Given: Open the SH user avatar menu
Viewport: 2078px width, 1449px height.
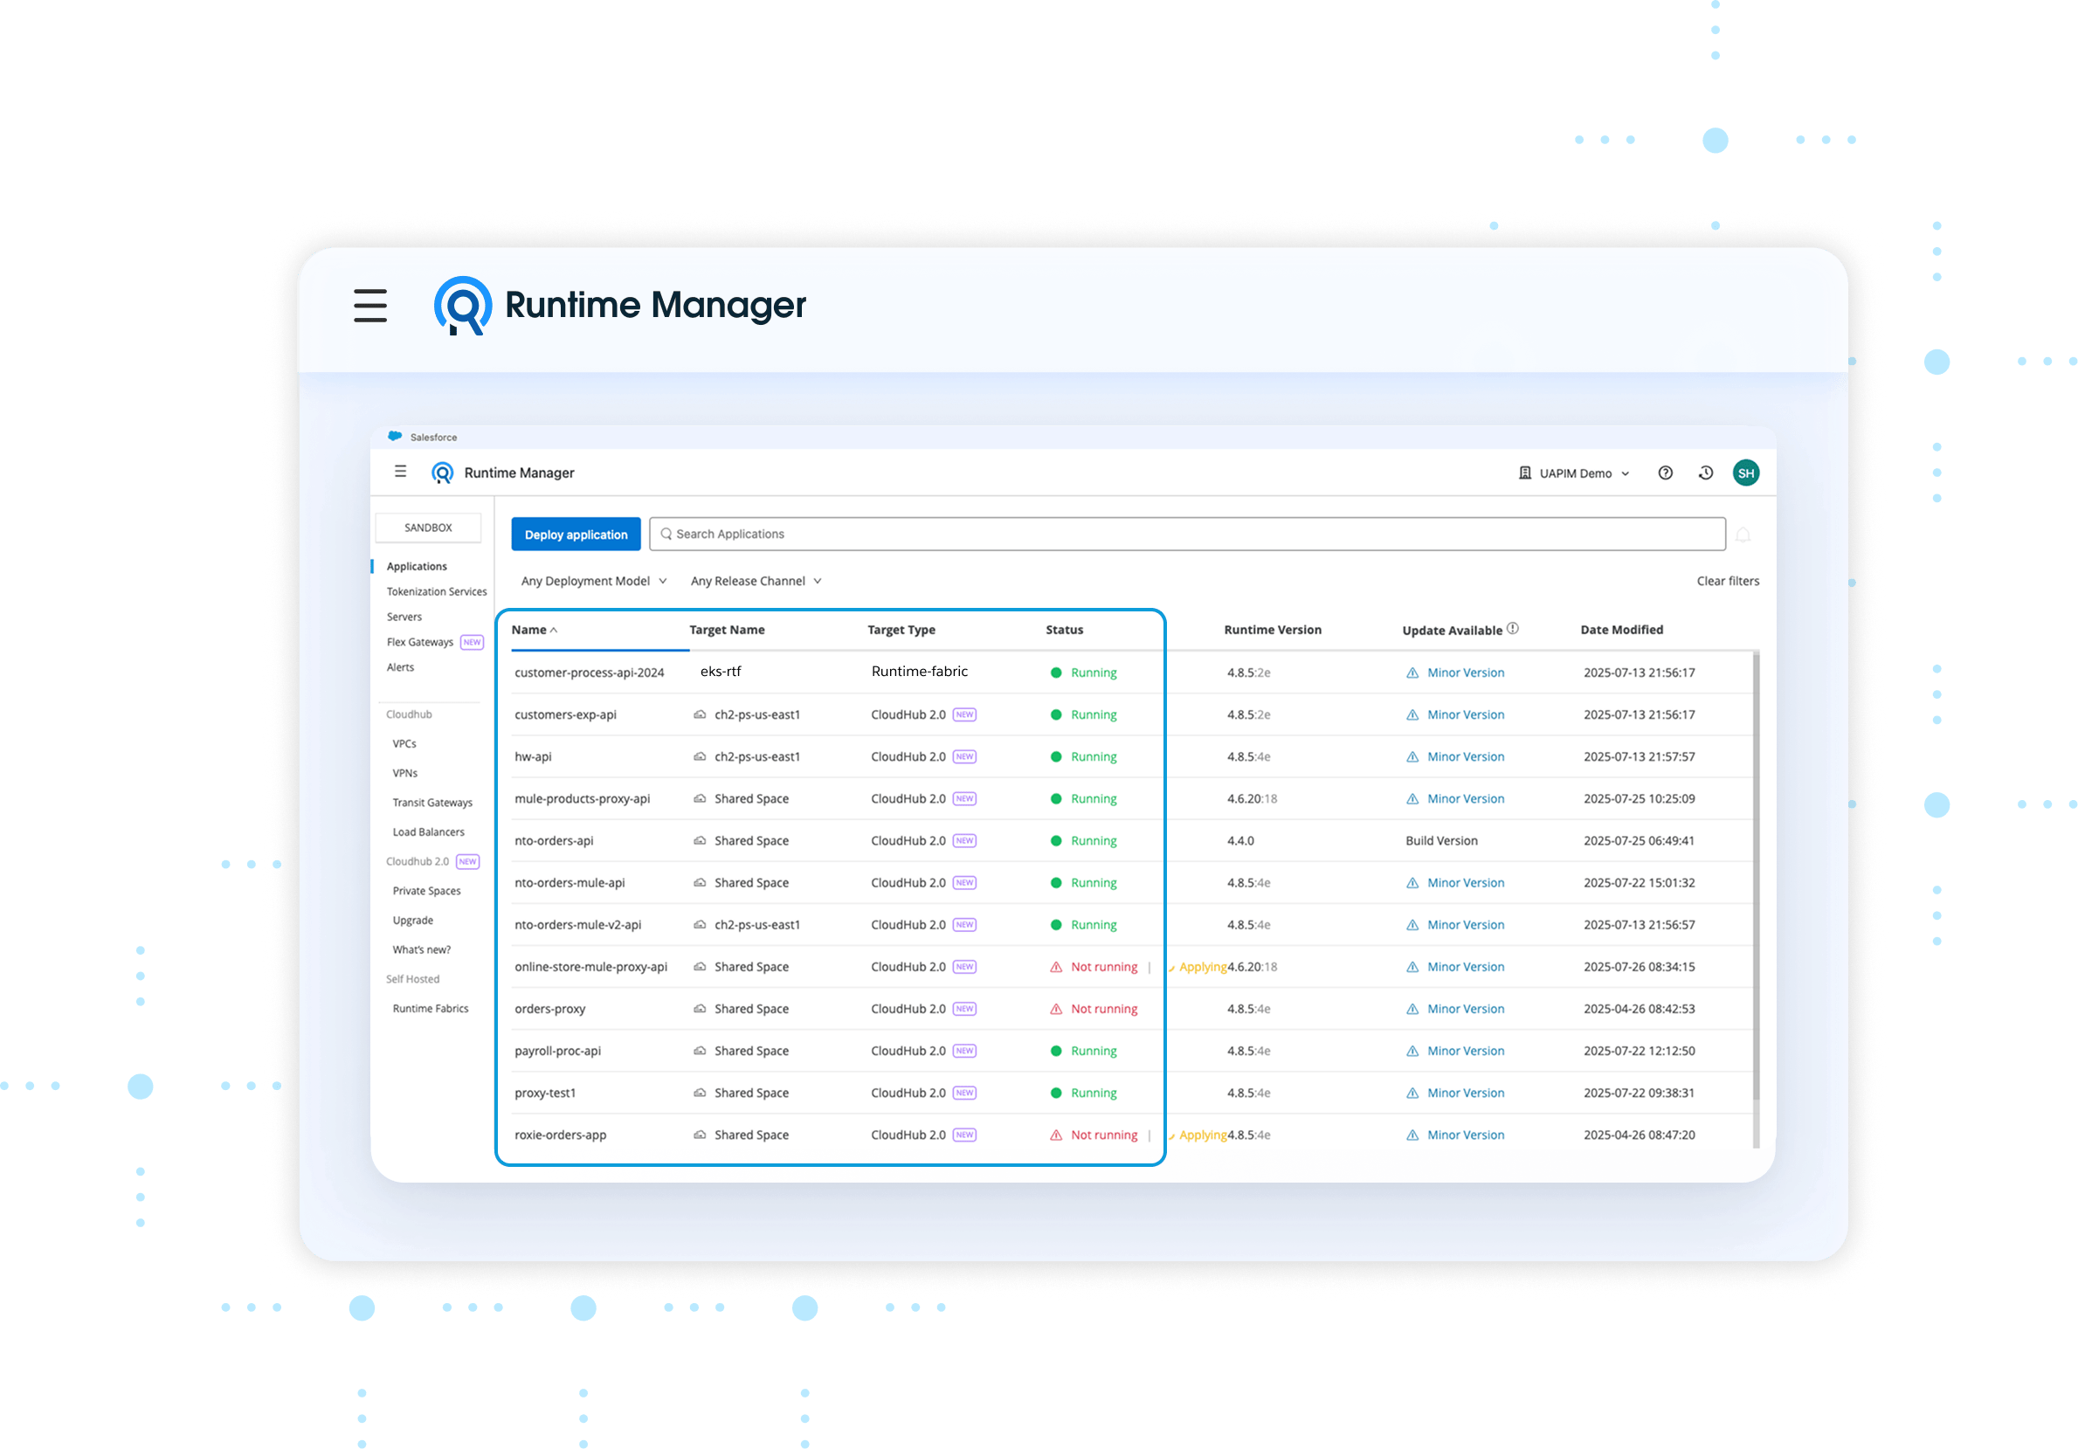Looking at the screenshot, I should pos(1746,473).
